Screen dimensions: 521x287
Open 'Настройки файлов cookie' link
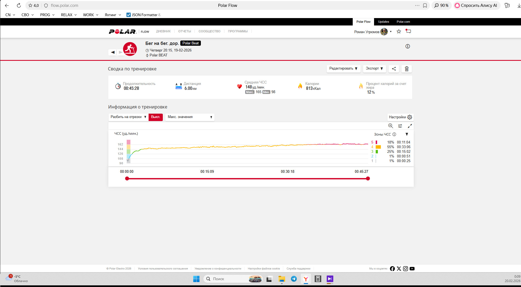[264, 269]
